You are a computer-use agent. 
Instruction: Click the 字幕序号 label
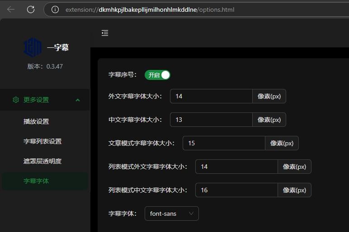123,74
